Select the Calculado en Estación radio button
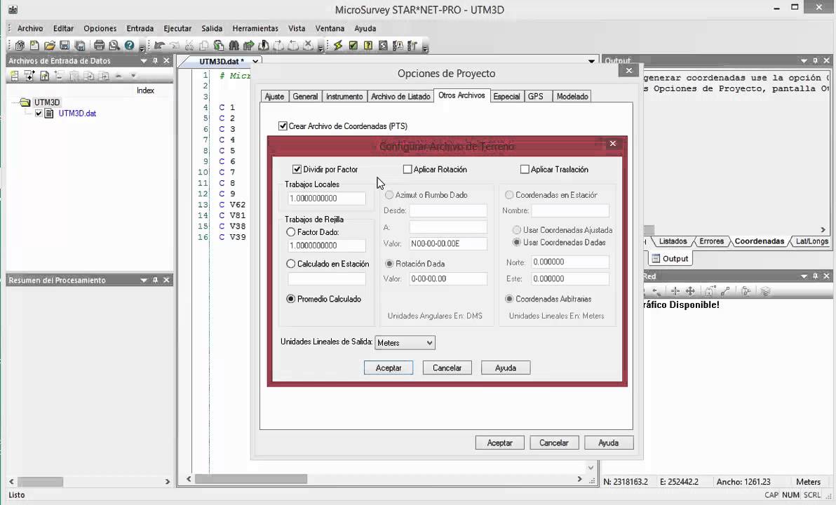Viewport: 836px width, 505px height. click(290, 264)
